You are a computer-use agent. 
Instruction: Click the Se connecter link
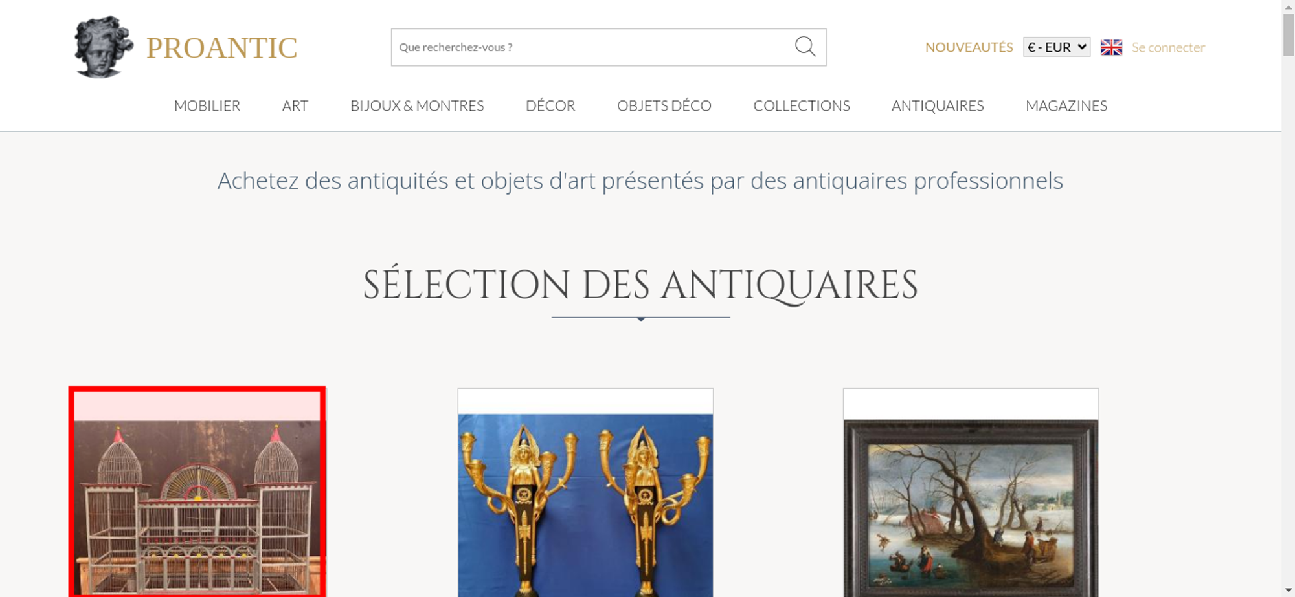pyautogui.click(x=1168, y=47)
